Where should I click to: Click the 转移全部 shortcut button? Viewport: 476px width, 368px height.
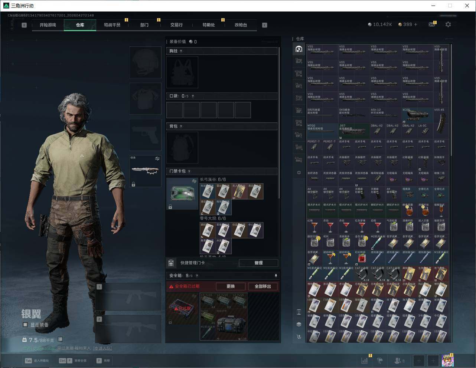(x=73, y=361)
